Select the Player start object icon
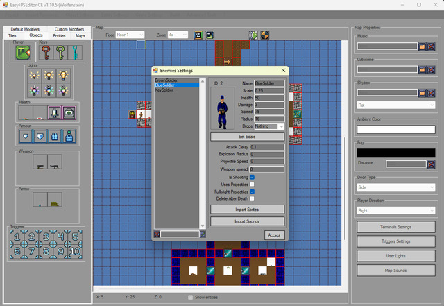This screenshot has width=444, height=306. (x=23, y=53)
